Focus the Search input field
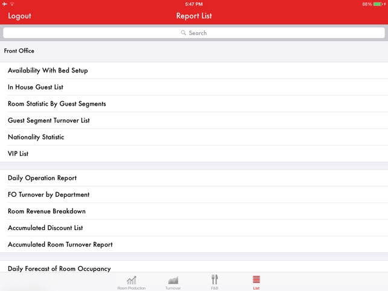This screenshot has height=291, width=388. pos(194,33)
